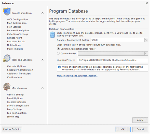Open the Database Management System dropdown

tap(146, 40)
